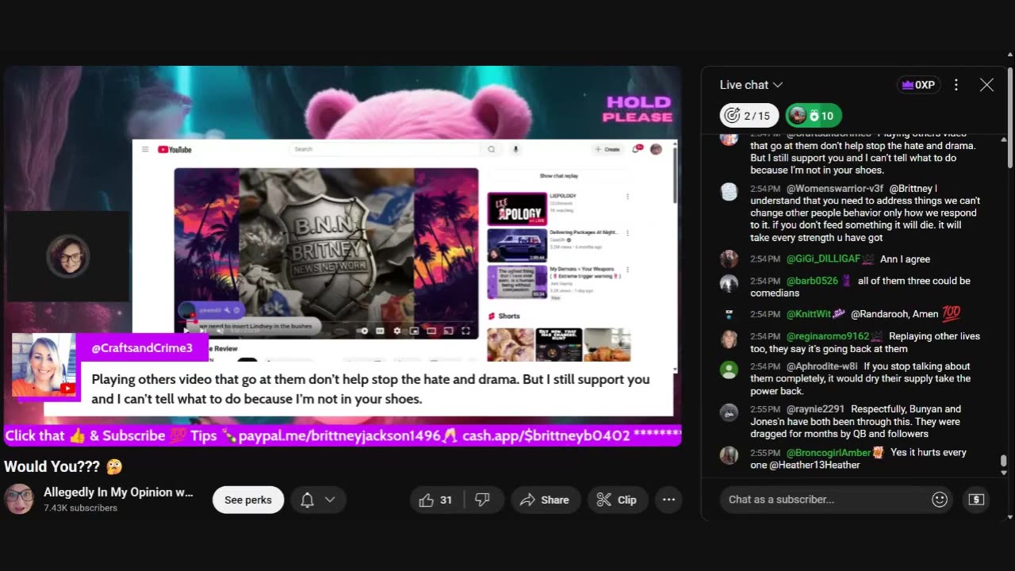The width and height of the screenshot is (1015, 571).
Task: Click the @CraftsandCrime3 overlay name tag
Action: coord(142,347)
